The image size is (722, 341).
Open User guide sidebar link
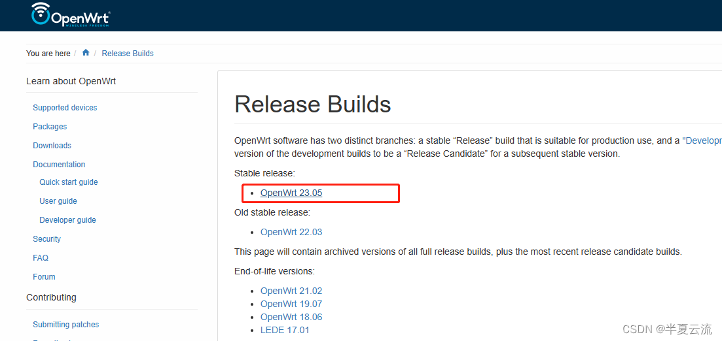pyautogui.click(x=58, y=201)
